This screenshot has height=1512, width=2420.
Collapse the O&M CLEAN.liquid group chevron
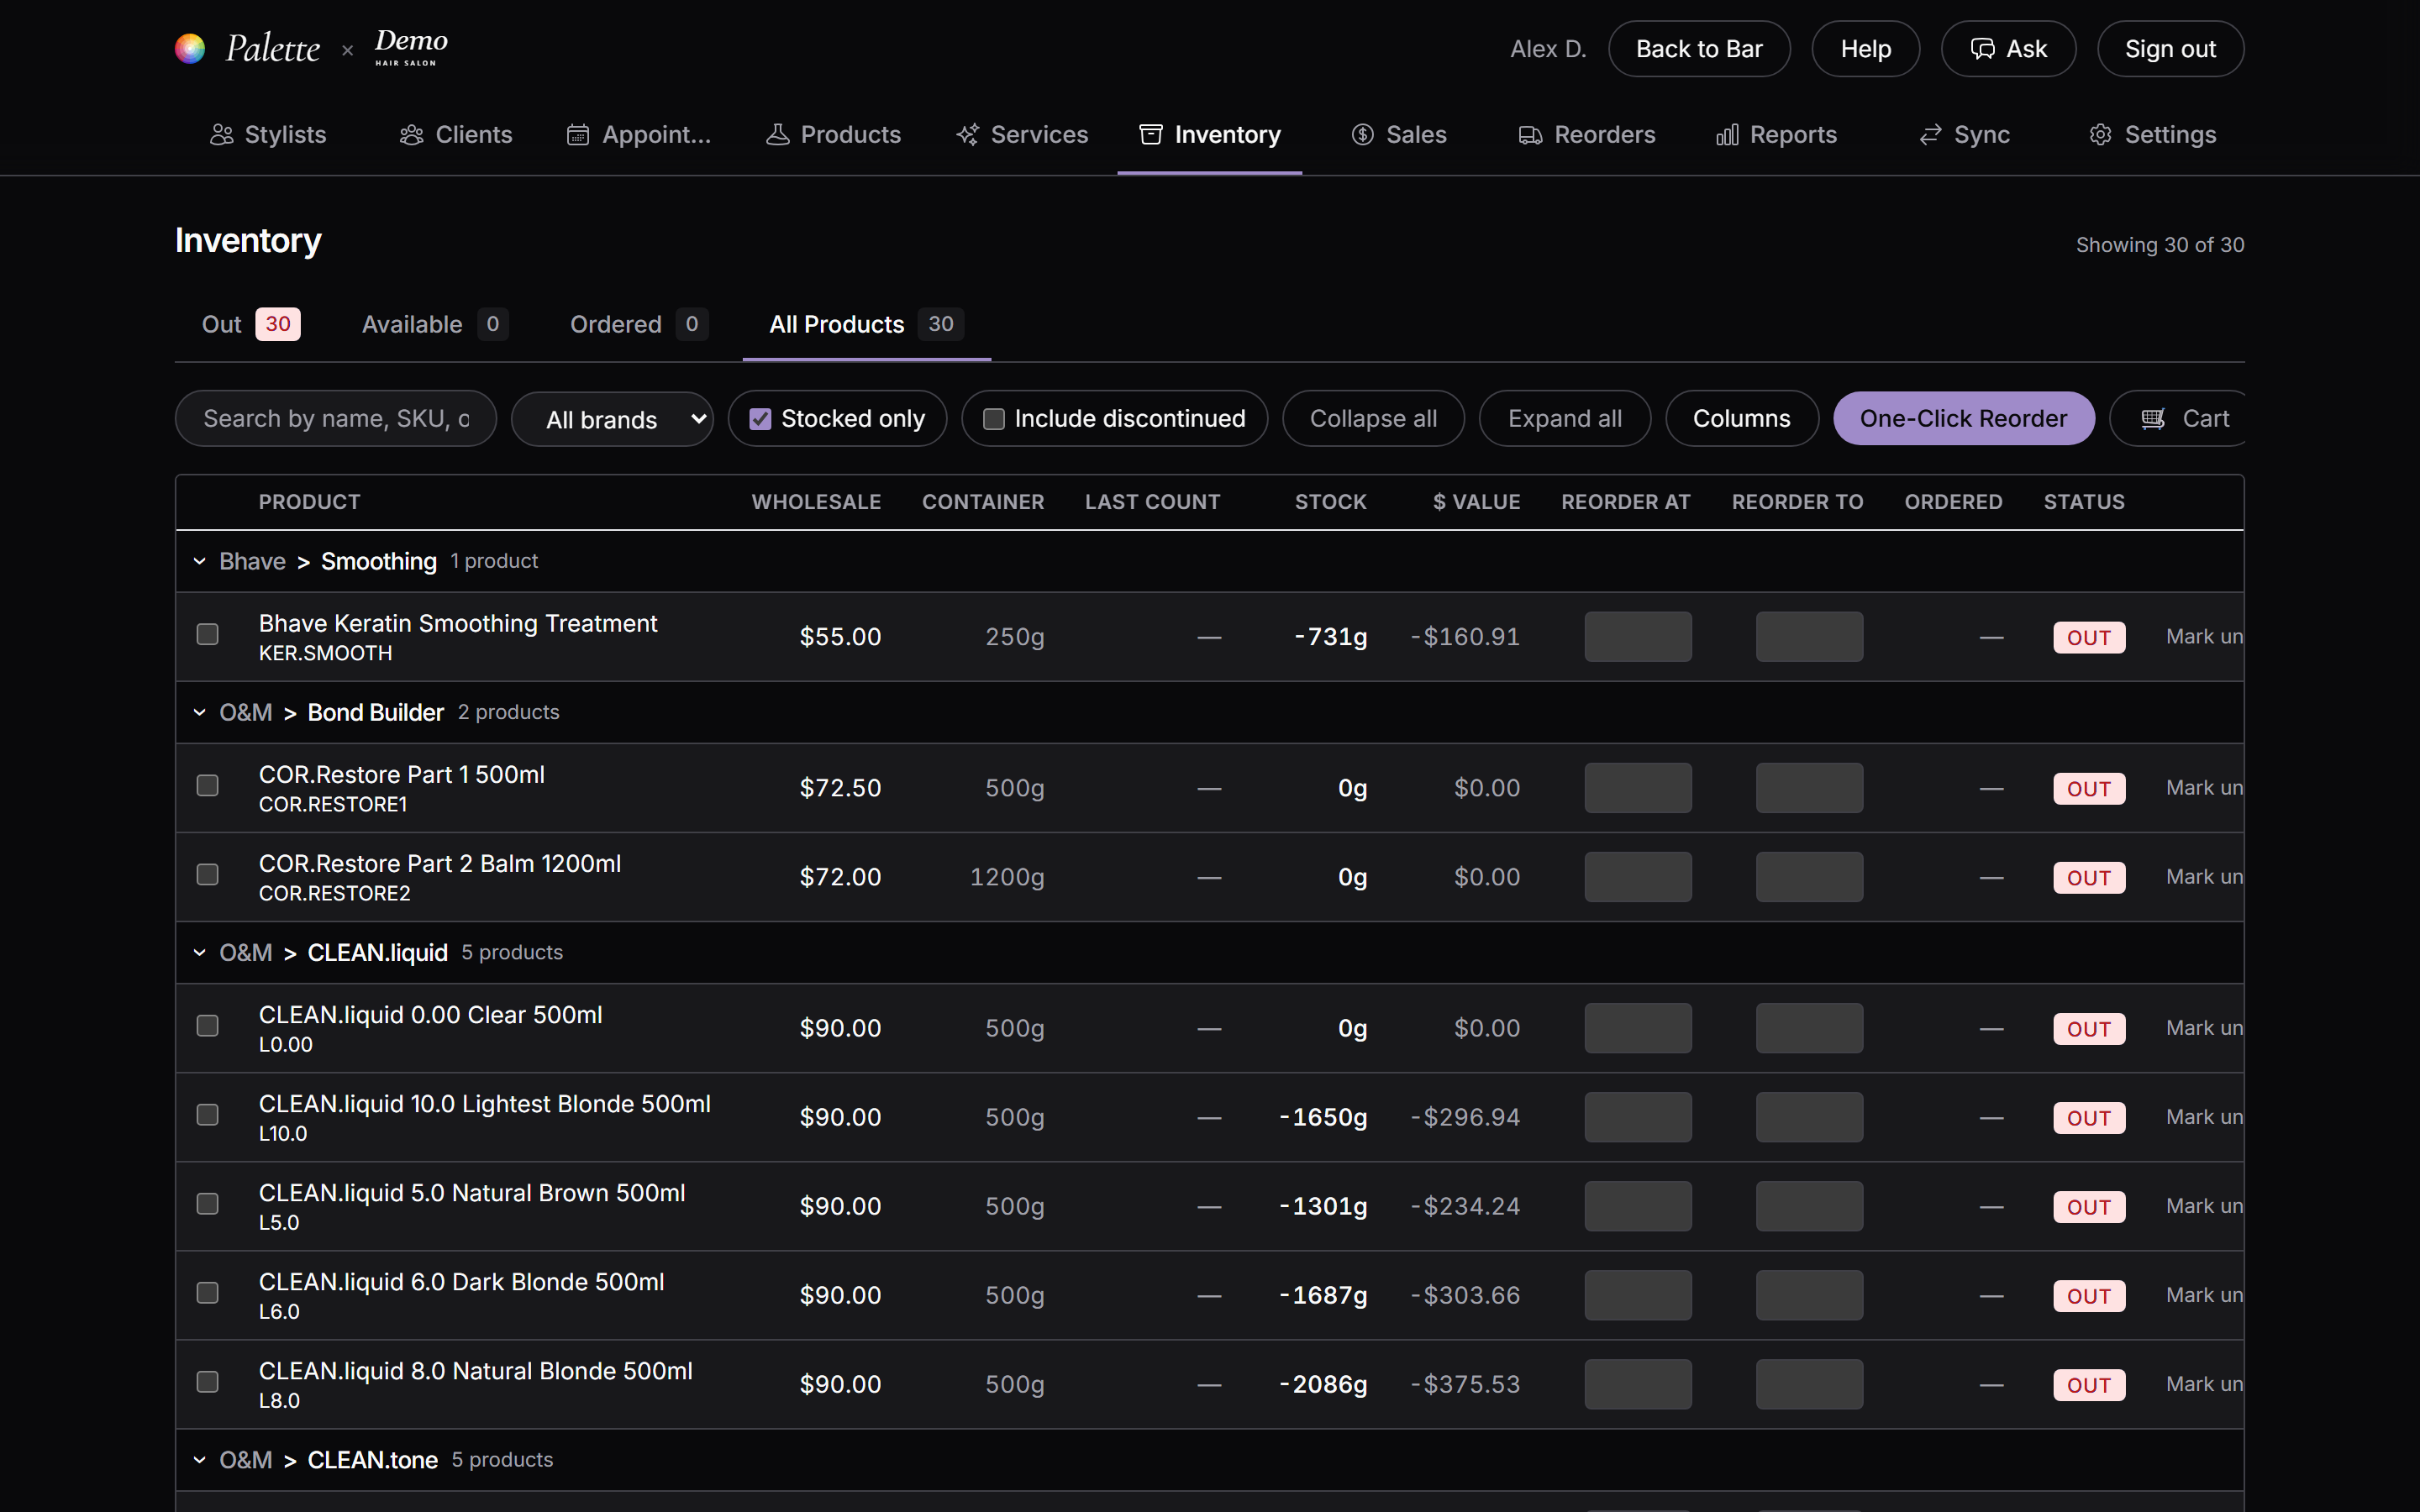(199, 953)
